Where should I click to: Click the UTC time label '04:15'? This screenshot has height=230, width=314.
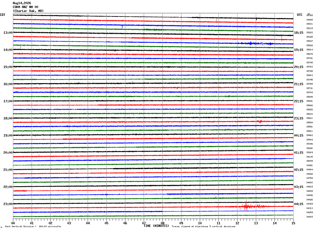[299, 204]
